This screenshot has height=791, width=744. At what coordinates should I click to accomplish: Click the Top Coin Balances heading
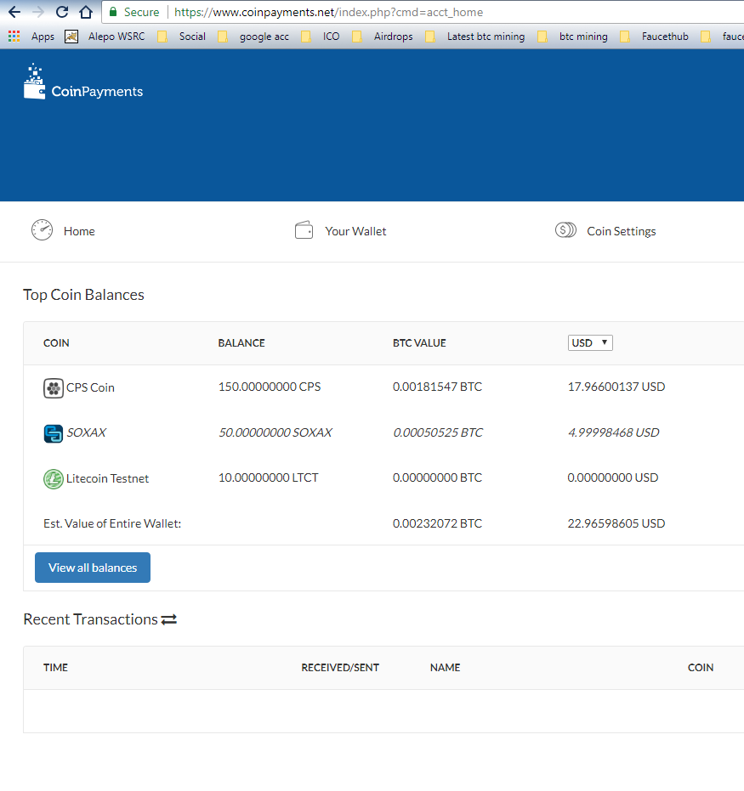(84, 295)
